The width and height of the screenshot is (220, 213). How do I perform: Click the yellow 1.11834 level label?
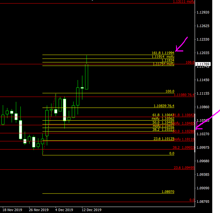pyautogui.click(x=168, y=60)
